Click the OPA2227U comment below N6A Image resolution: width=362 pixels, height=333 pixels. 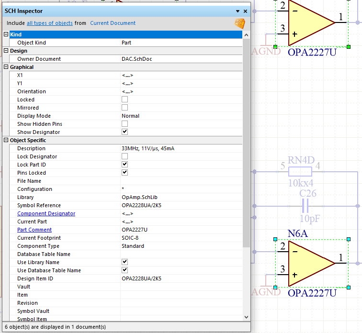[312, 293]
